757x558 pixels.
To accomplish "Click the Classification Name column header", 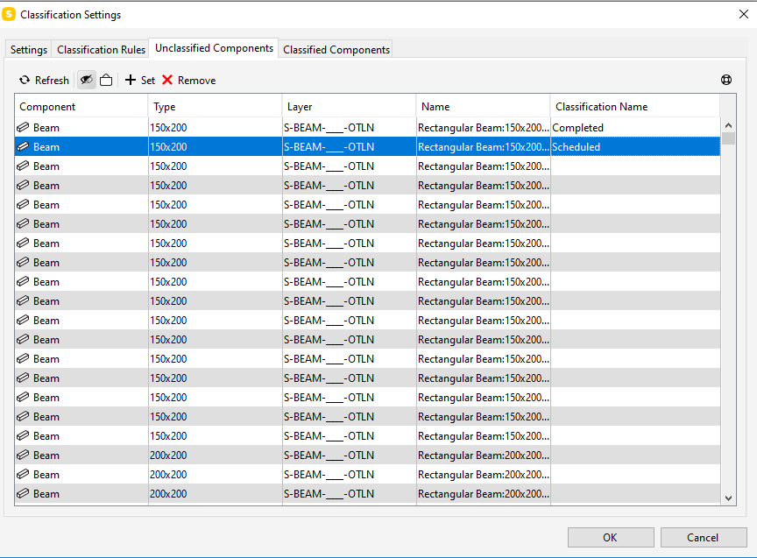I will click(x=635, y=107).
